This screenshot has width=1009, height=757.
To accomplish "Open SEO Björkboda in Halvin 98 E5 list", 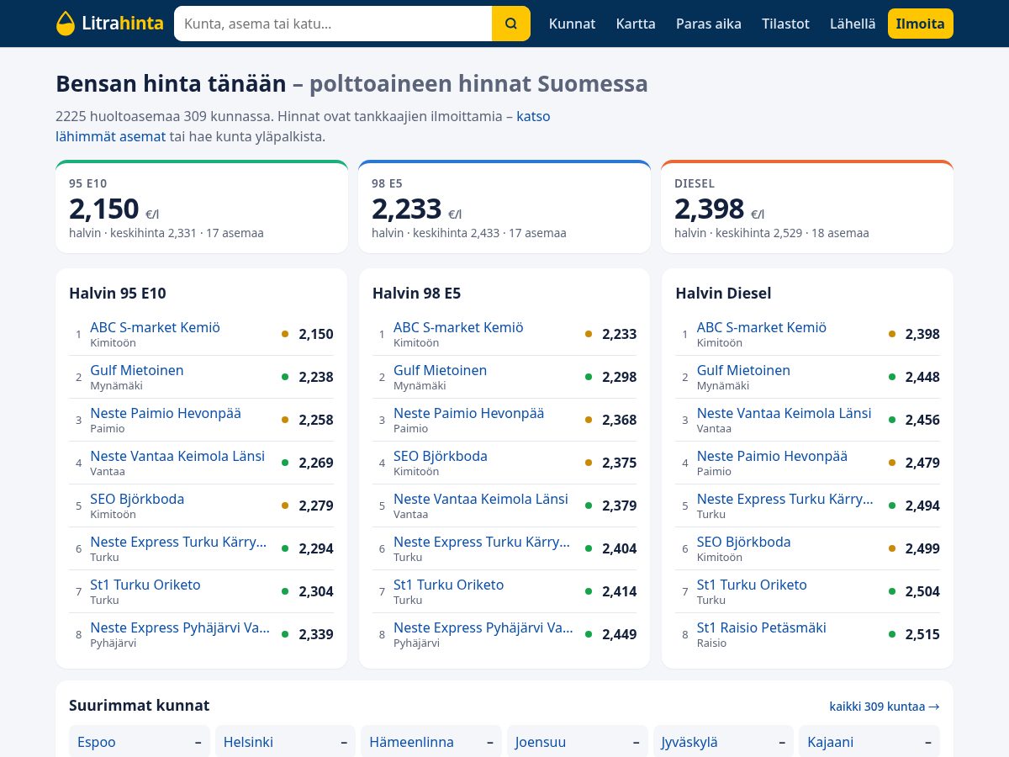I will 441,456.
